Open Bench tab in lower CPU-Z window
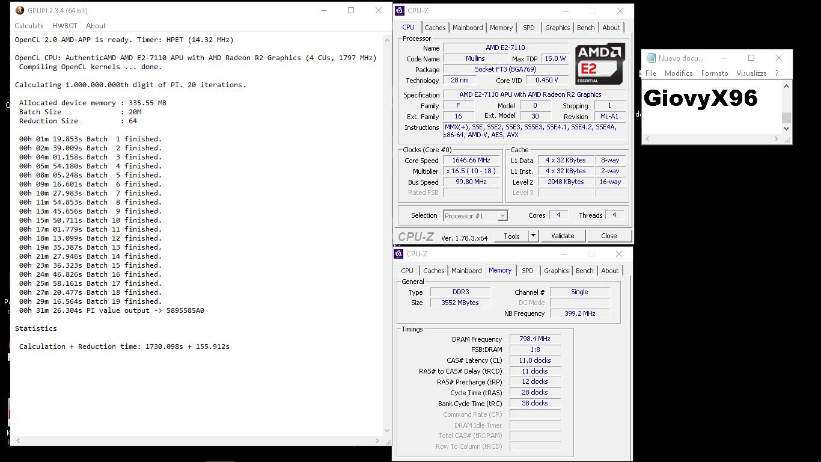821x462 pixels. [584, 271]
